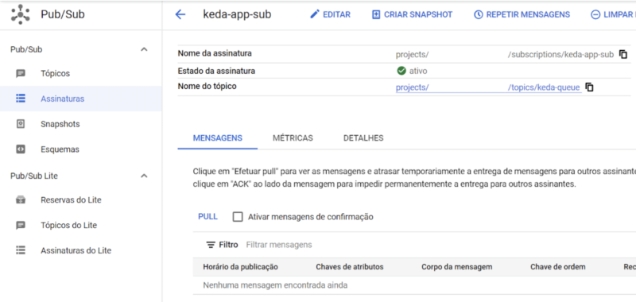Viewport: 636px width, 302px height.
Task: Click the Snapshots sidebar icon
Action: point(21,124)
